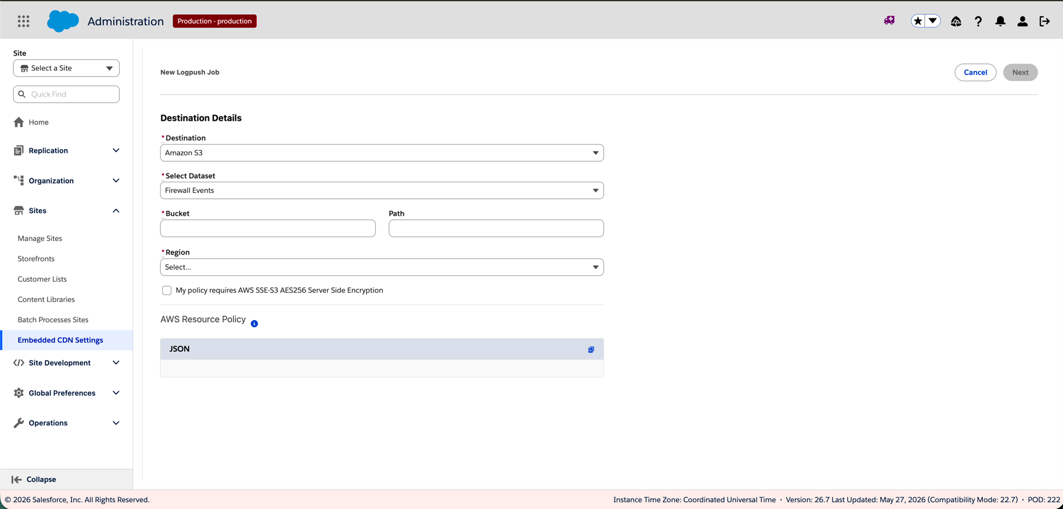Open the purple toolkit icon in header
Image resolution: width=1063 pixels, height=509 pixels.
(889, 21)
